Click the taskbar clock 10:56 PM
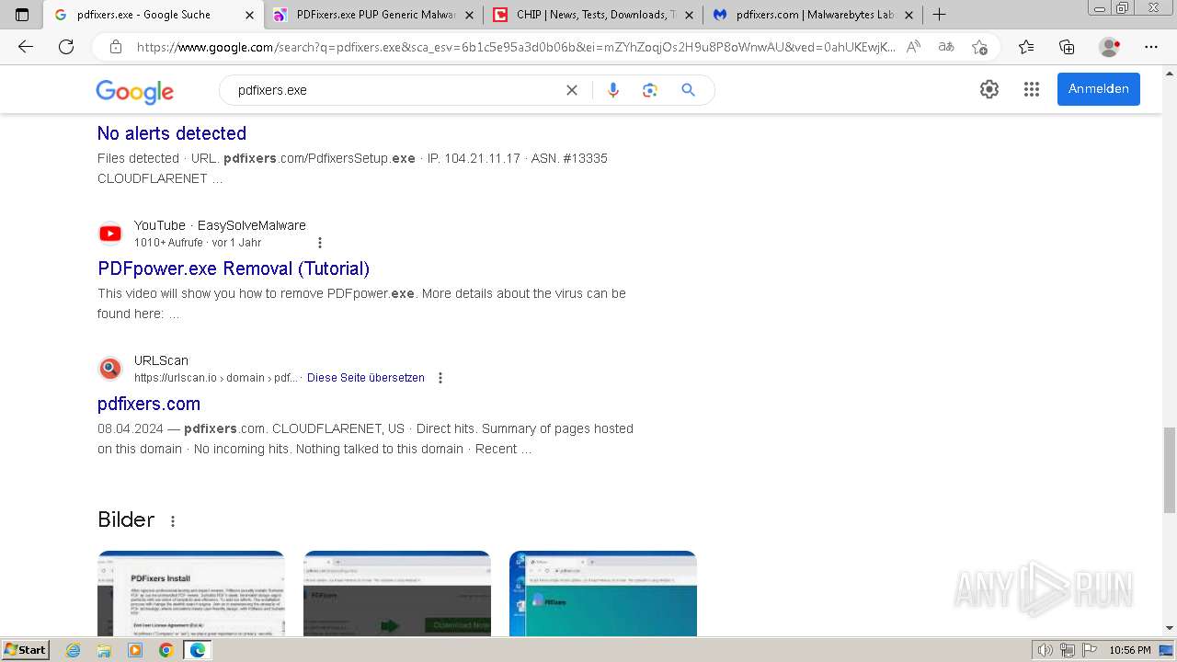 [x=1130, y=650]
